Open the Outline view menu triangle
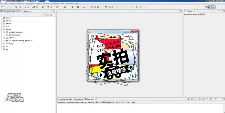225x113 pixels. (219, 11)
